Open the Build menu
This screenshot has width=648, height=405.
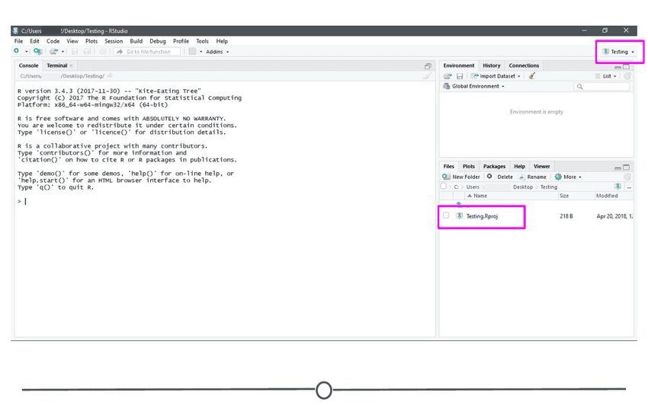tap(136, 41)
